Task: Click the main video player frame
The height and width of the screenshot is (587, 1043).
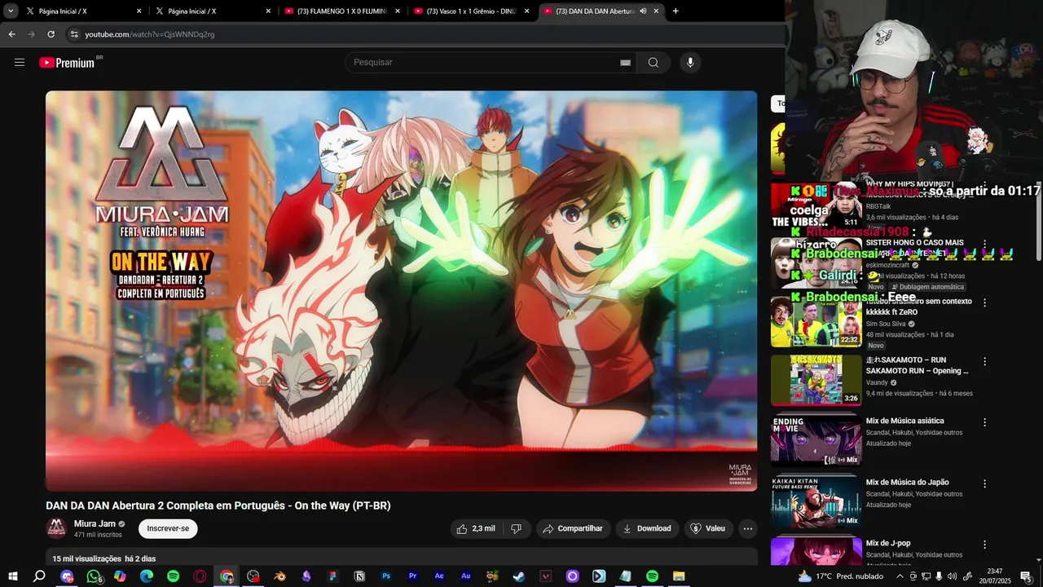Action: pyautogui.click(x=401, y=291)
